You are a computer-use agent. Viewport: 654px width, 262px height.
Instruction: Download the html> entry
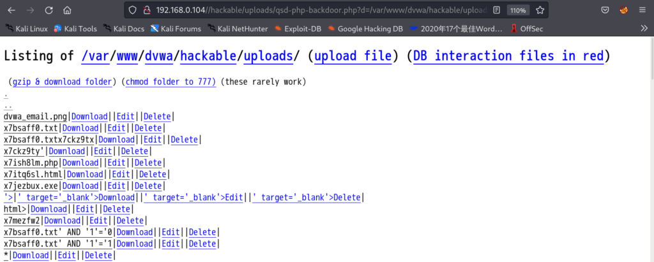tap(49, 209)
